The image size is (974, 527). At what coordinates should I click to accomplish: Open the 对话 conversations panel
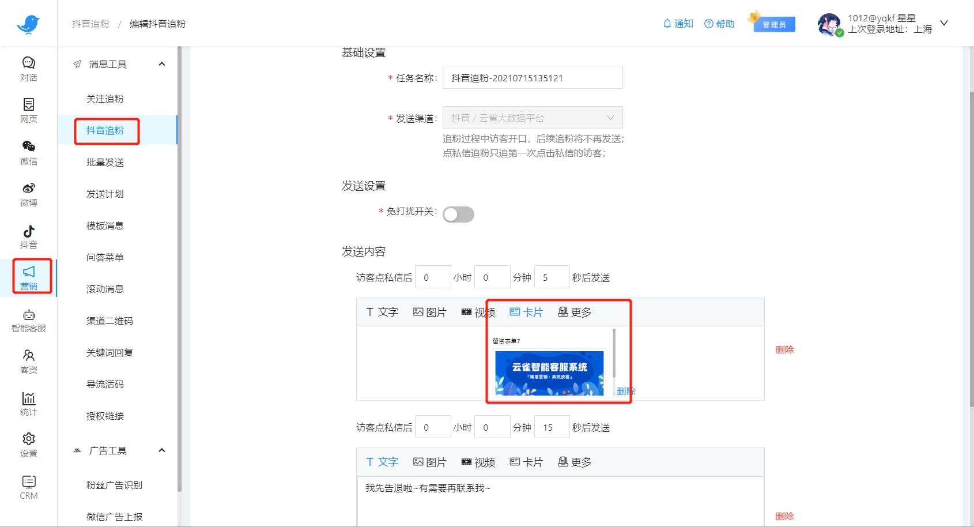(28, 68)
